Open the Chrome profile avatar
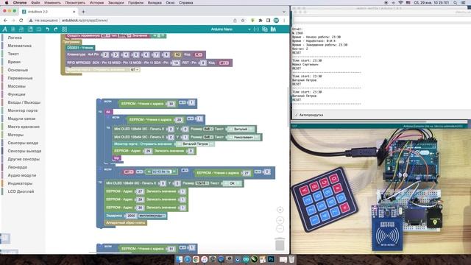The image size is (471, 265). tap(276, 21)
